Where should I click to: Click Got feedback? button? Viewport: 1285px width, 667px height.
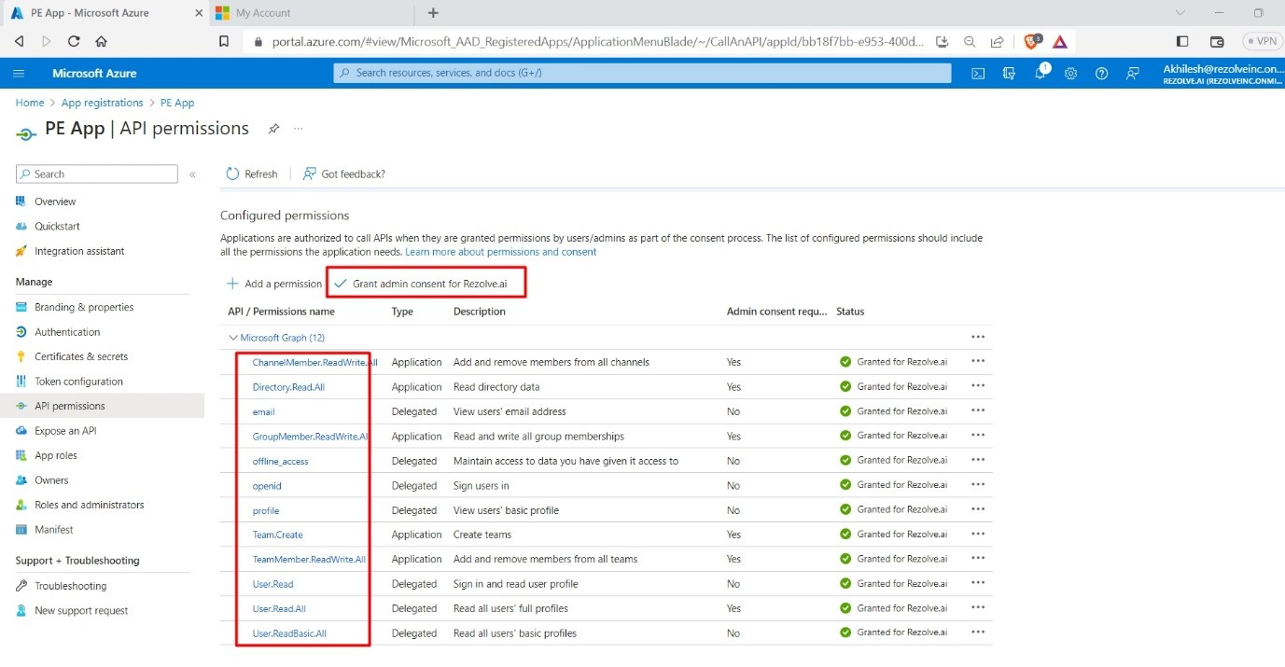click(343, 174)
